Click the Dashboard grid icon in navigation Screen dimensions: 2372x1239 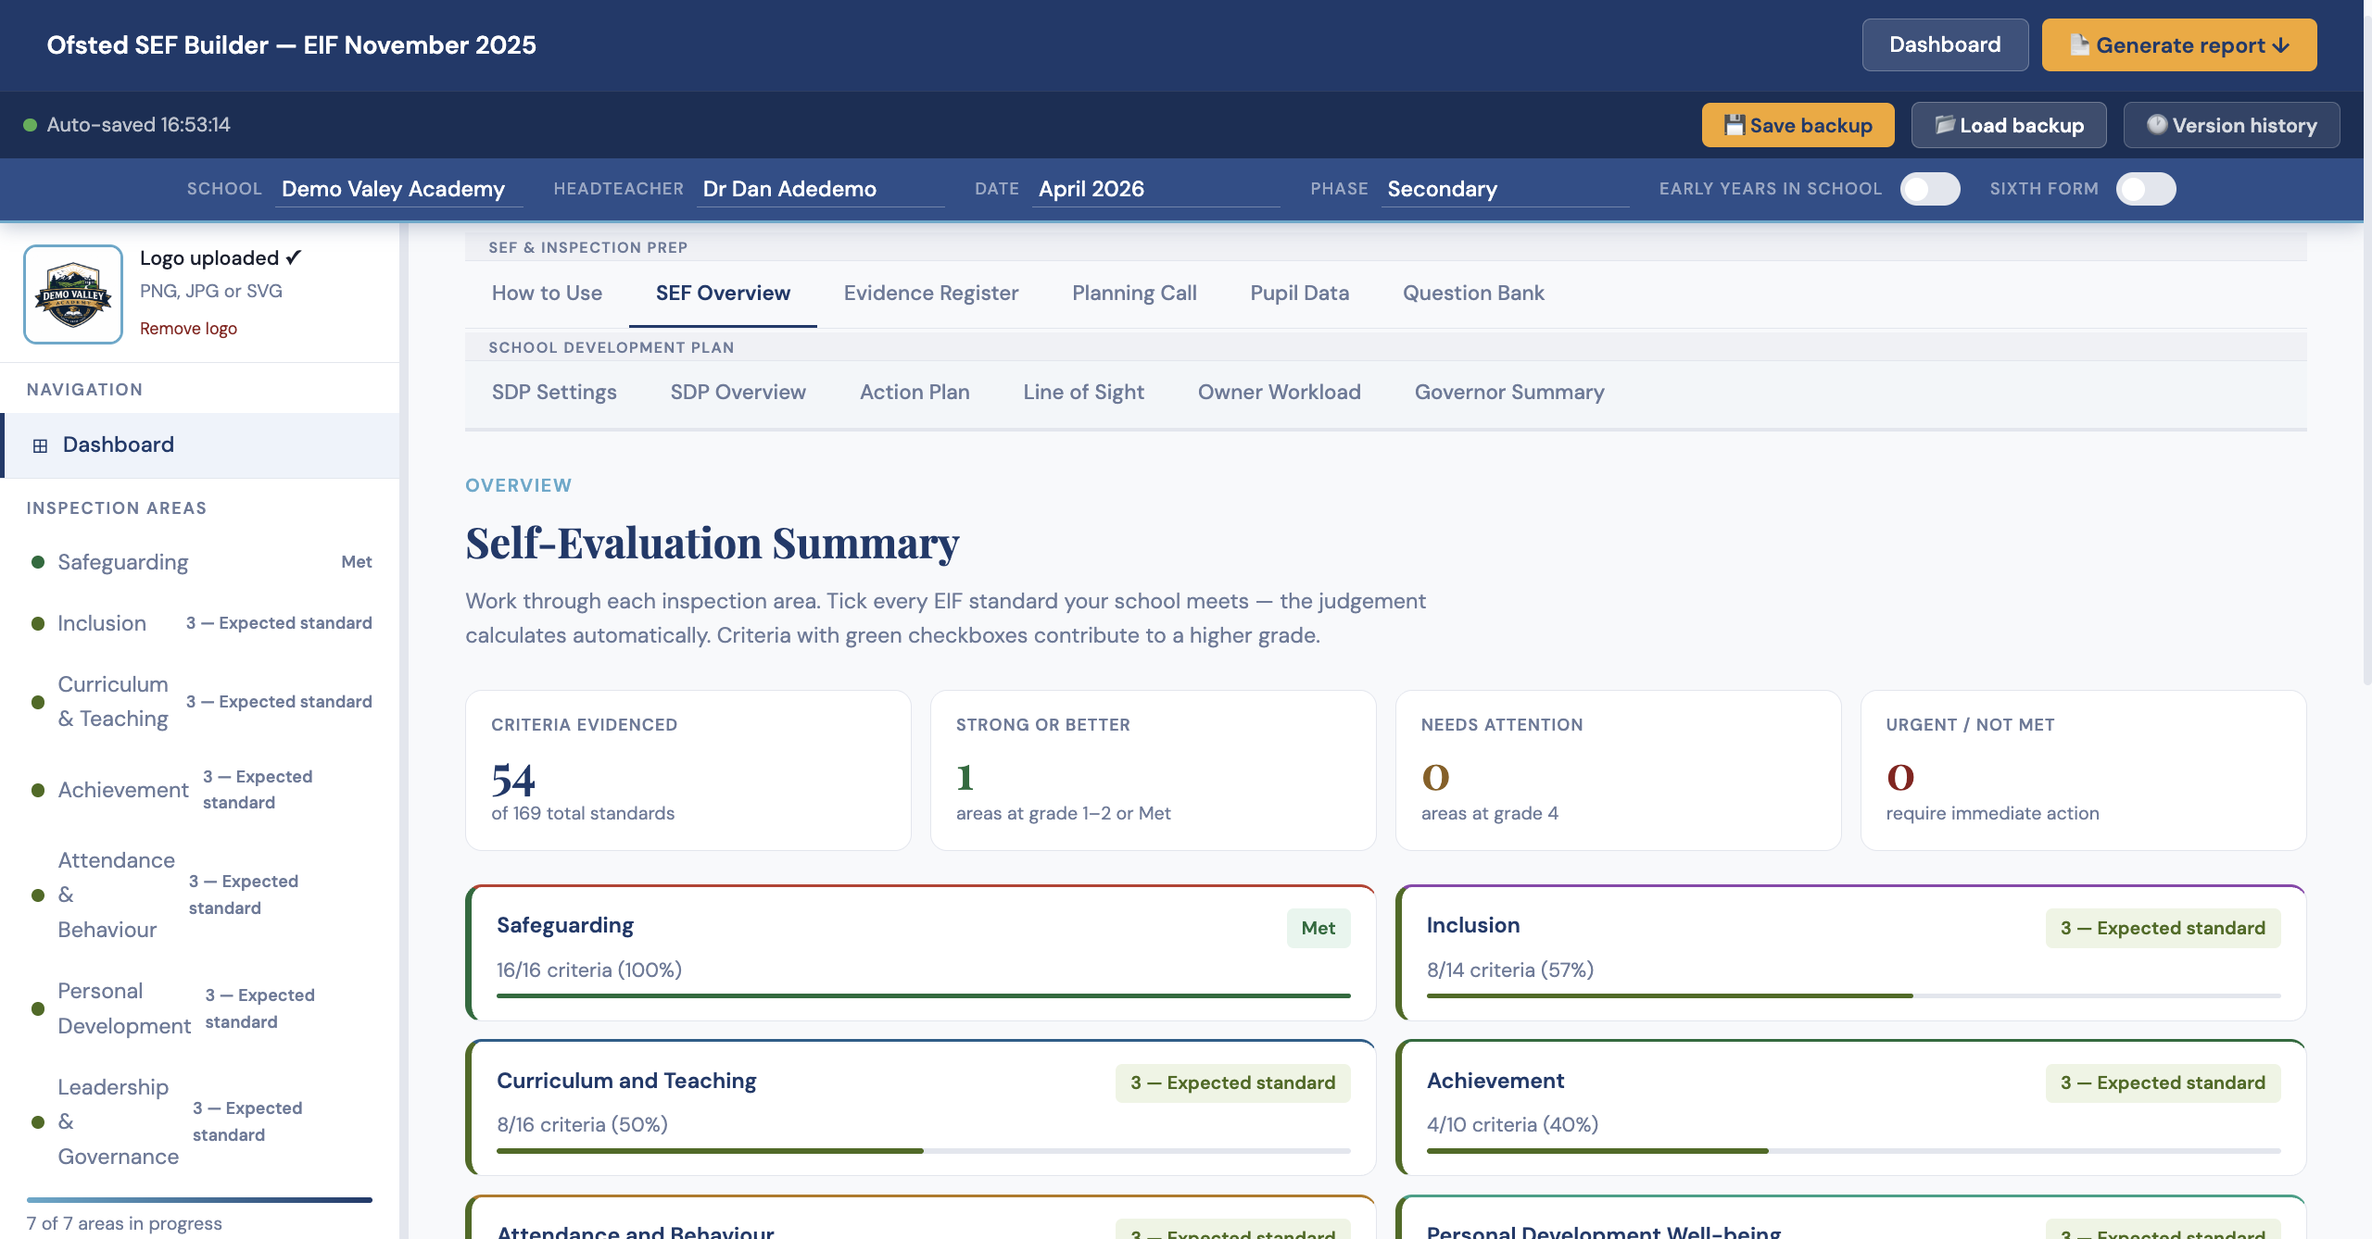pos(40,445)
